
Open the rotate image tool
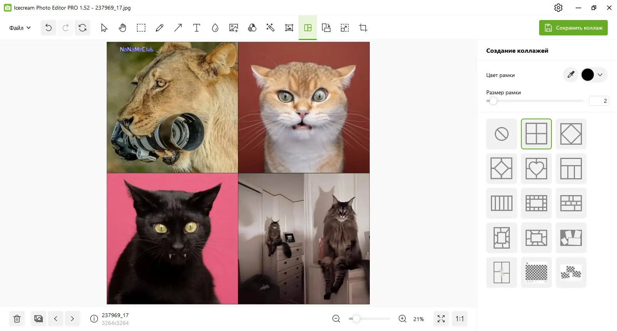coord(326,28)
